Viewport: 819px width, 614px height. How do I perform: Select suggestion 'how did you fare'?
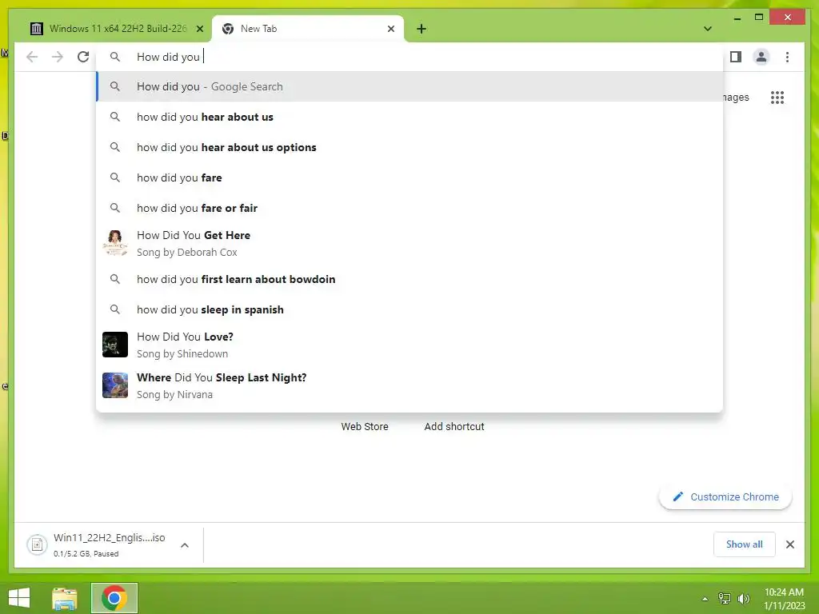coord(410,177)
